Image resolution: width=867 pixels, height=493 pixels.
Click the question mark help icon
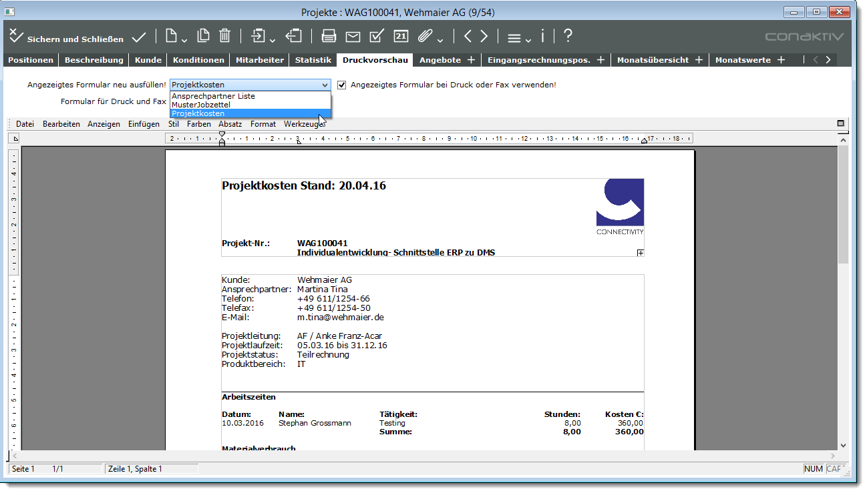568,36
